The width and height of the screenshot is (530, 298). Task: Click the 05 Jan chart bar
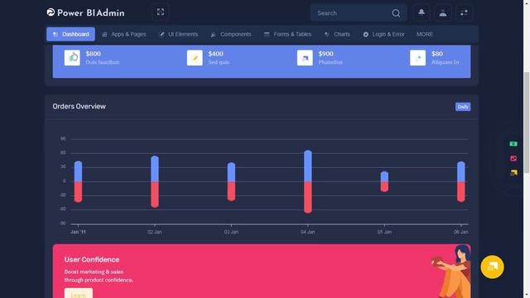384,182
